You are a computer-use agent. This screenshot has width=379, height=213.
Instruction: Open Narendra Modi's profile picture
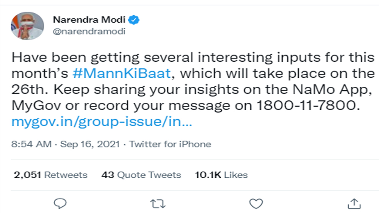(x=27, y=26)
